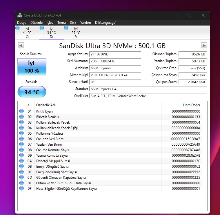The image size is (220, 215).
Task: Select the Birleşik Sıcaklık attribute row
Action: 110,117
